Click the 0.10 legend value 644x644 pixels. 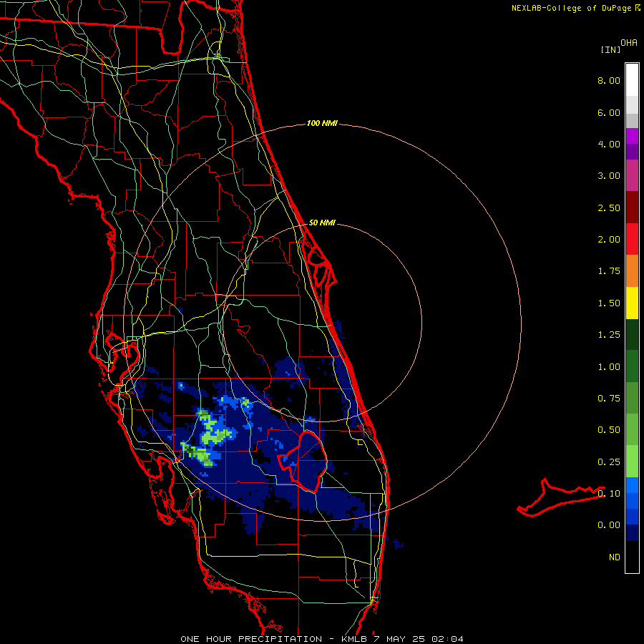pyautogui.click(x=609, y=494)
